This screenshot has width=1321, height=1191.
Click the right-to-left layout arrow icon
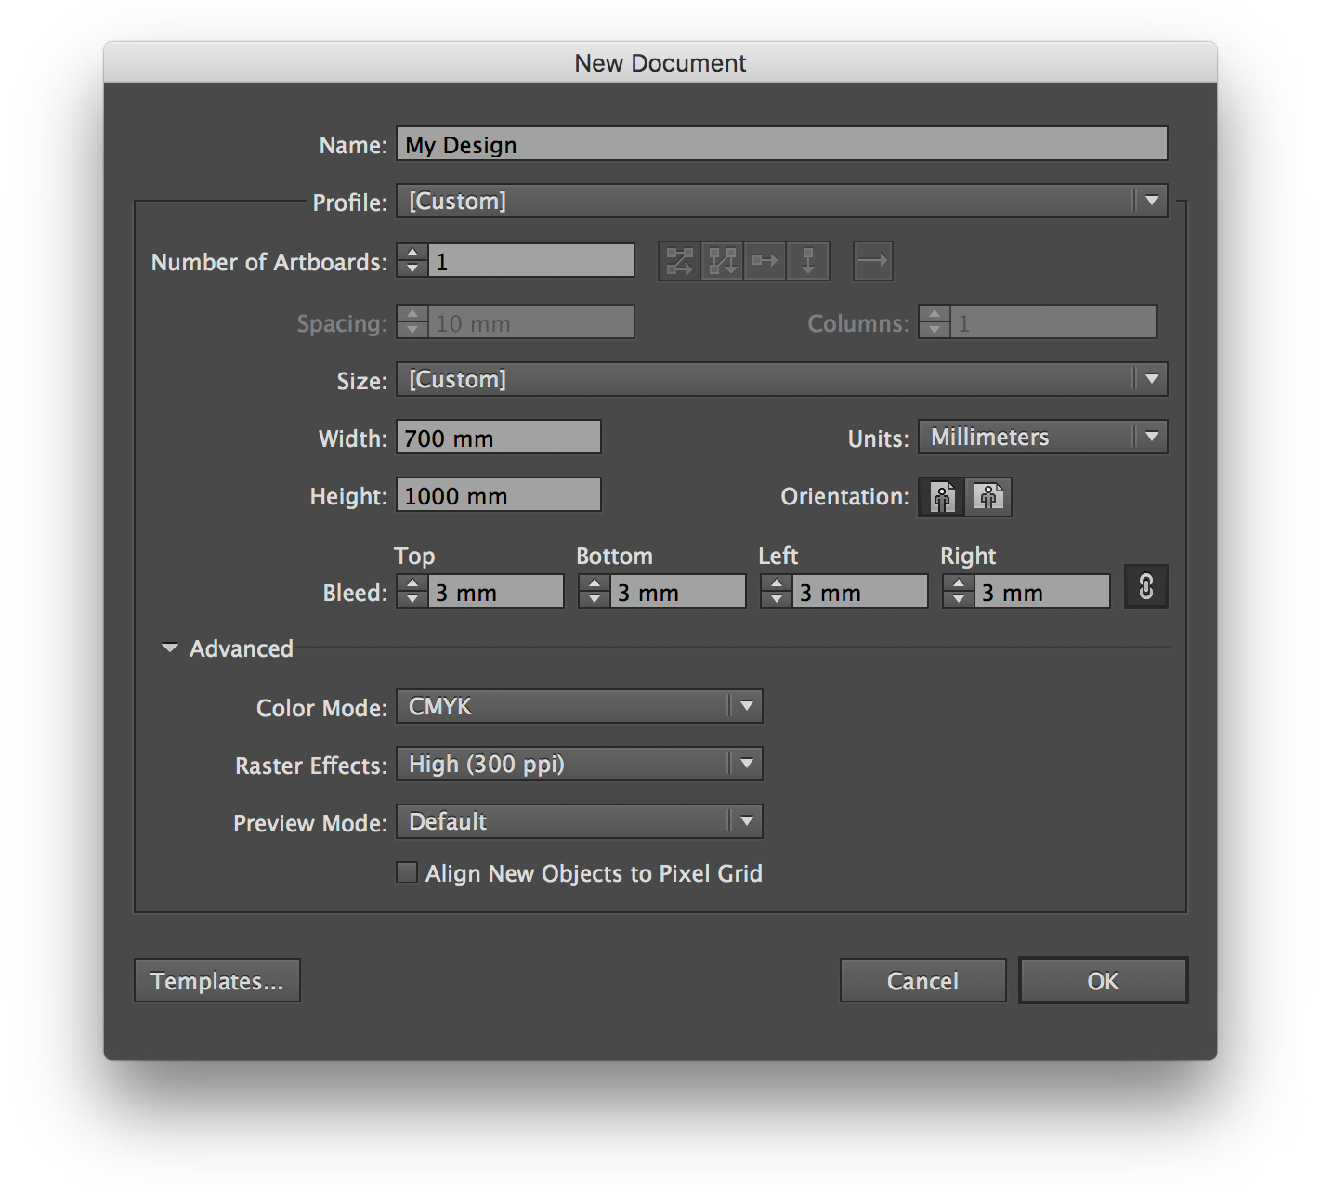(872, 261)
